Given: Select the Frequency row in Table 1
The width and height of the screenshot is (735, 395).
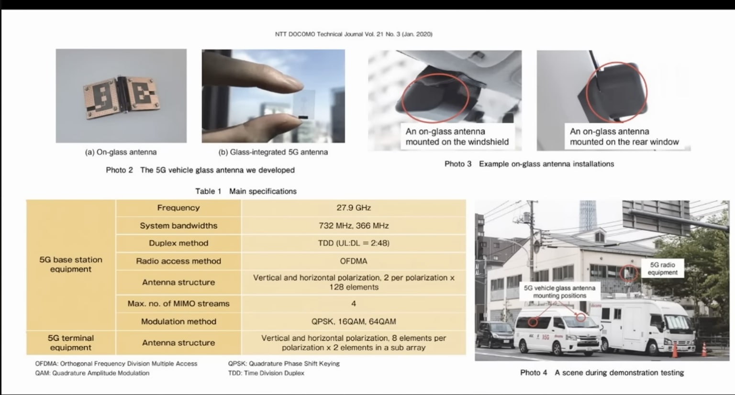Looking at the screenshot, I should coord(178,208).
